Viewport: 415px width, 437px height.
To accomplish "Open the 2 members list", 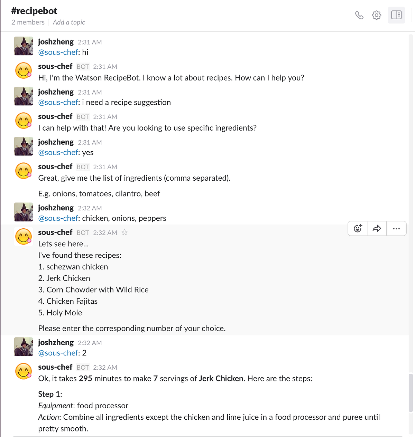I will pyautogui.click(x=28, y=22).
